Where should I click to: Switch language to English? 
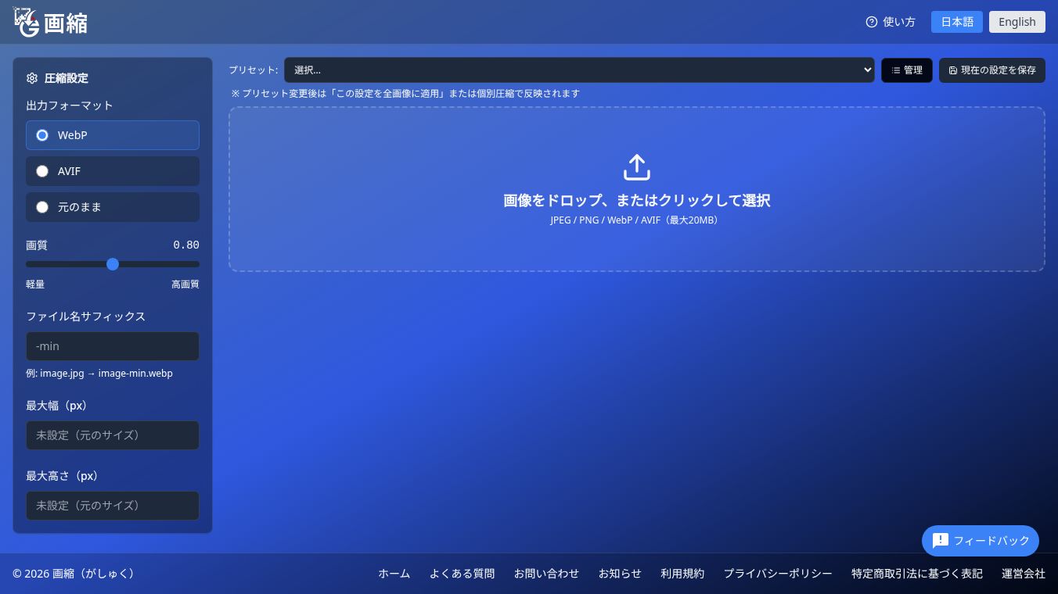tap(1017, 22)
